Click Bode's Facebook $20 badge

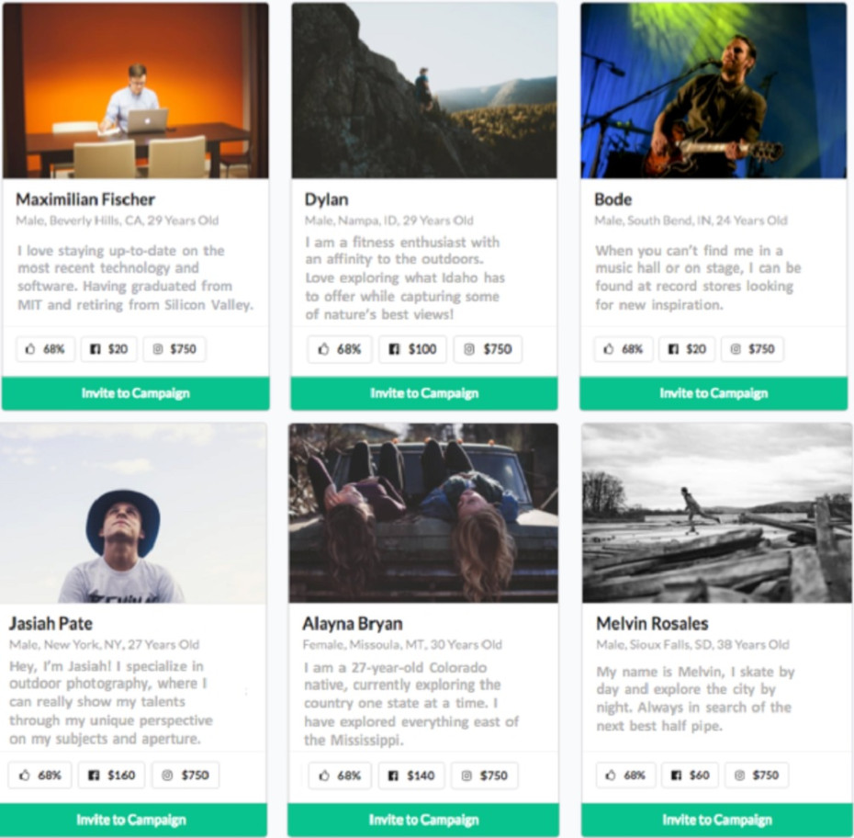[688, 349]
